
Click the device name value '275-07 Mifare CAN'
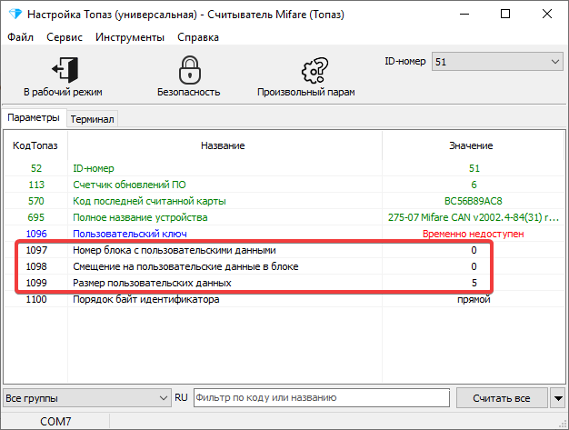point(474,217)
